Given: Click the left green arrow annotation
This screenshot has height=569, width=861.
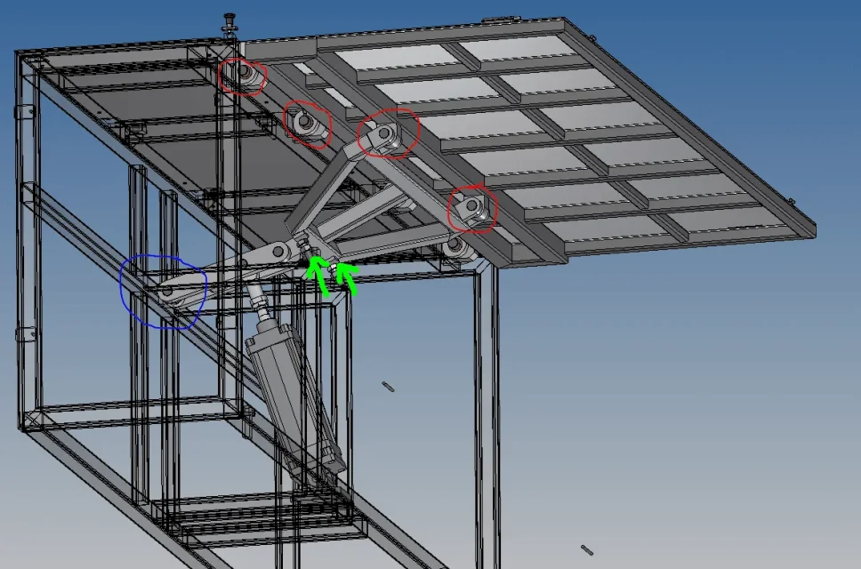Looking at the screenshot, I should 318,275.
